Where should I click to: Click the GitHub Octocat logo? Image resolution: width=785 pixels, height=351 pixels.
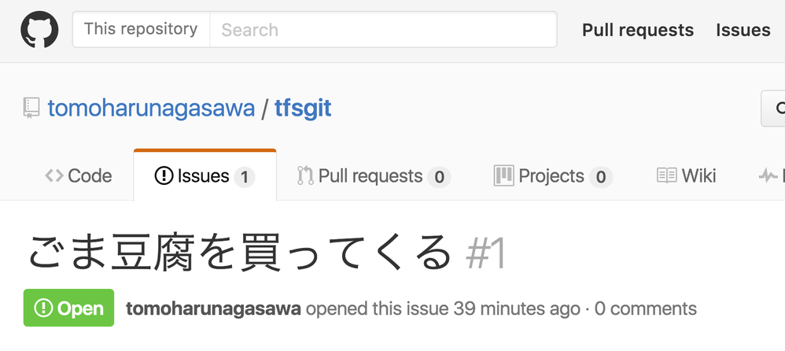[39, 30]
